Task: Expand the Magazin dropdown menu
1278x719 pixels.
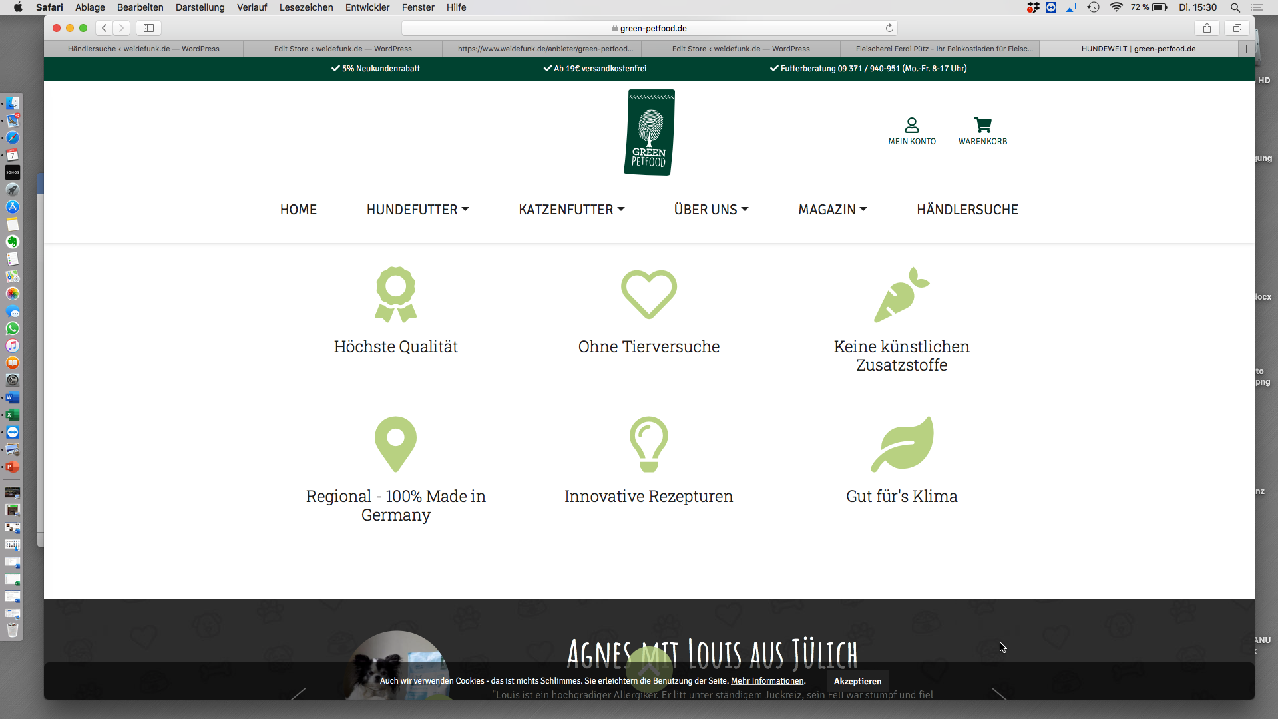Action: point(832,210)
